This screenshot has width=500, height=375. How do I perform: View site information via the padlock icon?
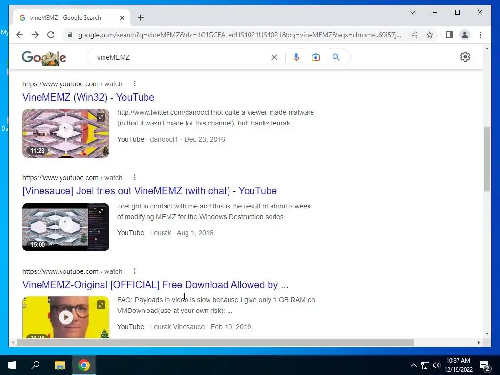[70, 35]
